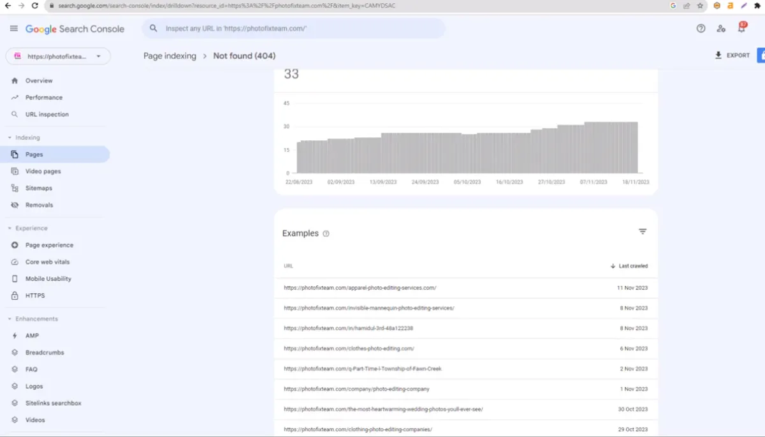Image resolution: width=765 pixels, height=437 pixels.
Task: Click the Examples help info icon
Action: [x=326, y=233]
